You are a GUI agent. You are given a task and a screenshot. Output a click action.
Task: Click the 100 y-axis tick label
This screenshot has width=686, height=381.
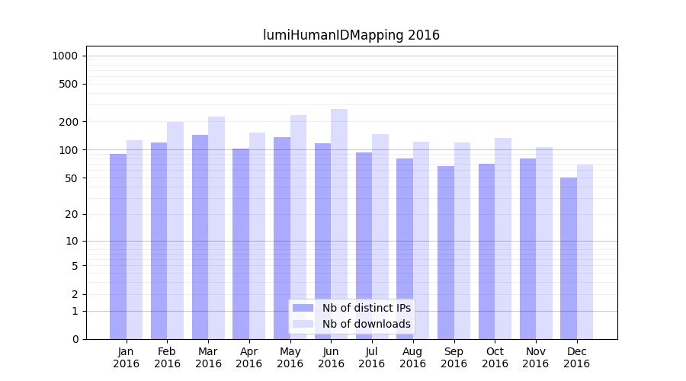[x=69, y=150]
